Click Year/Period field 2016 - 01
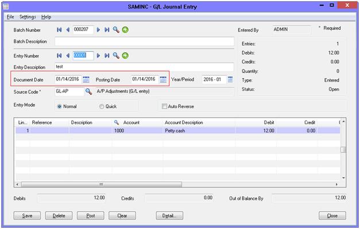The height and width of the screenshot is (229, 360). [x=214, y=79]
